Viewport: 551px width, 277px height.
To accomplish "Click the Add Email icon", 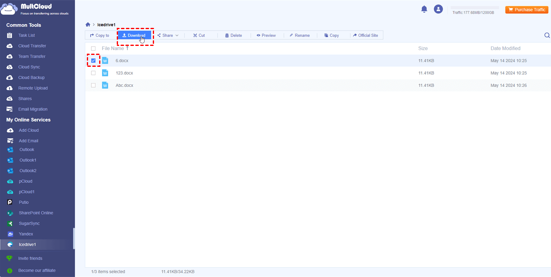I will click(10, 141).
